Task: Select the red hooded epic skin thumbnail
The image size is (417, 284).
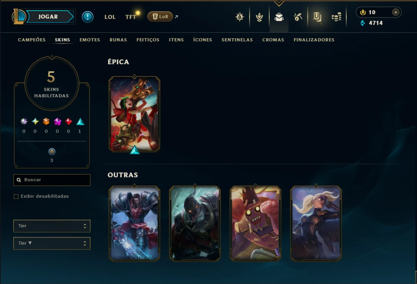Action: [134, 114]
